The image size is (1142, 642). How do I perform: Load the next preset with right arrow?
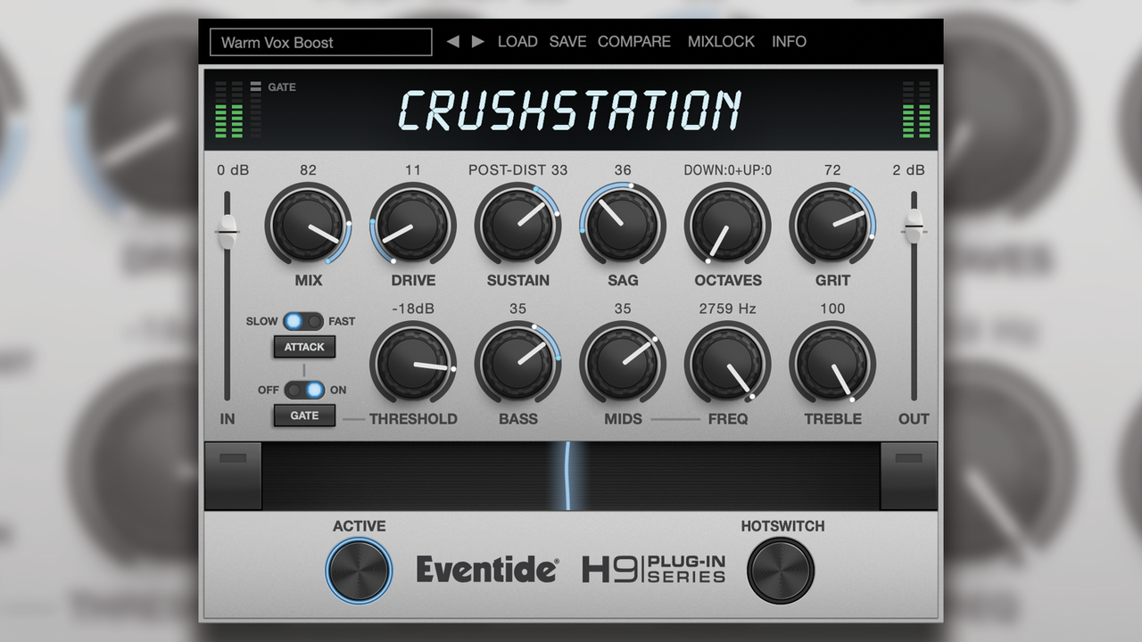(x=478, y=41)
